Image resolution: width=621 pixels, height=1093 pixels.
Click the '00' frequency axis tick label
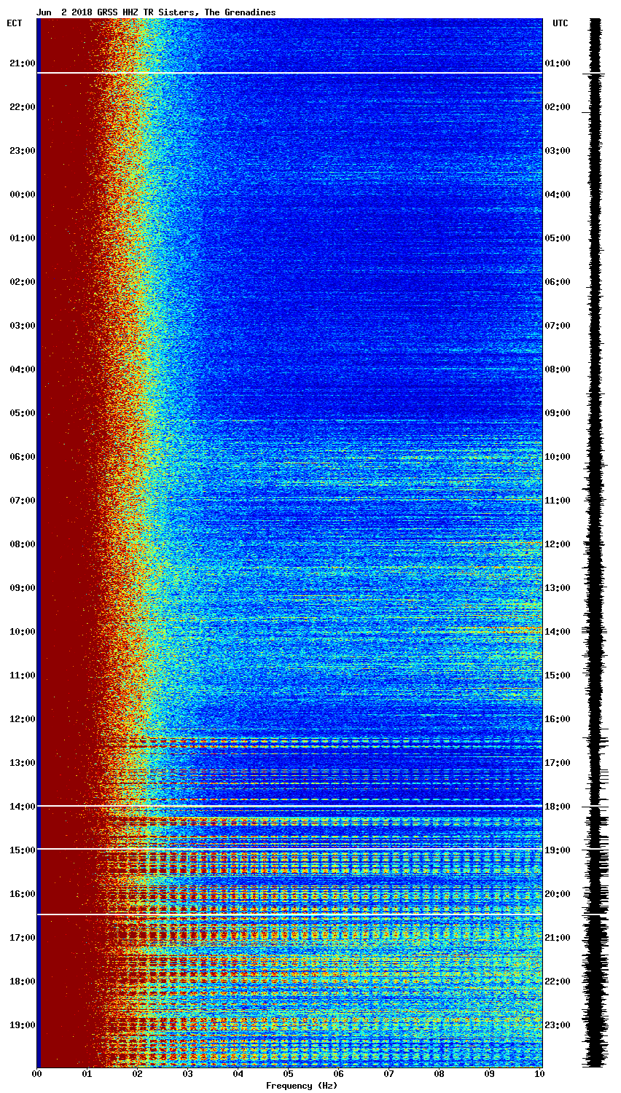[36, 1074]
